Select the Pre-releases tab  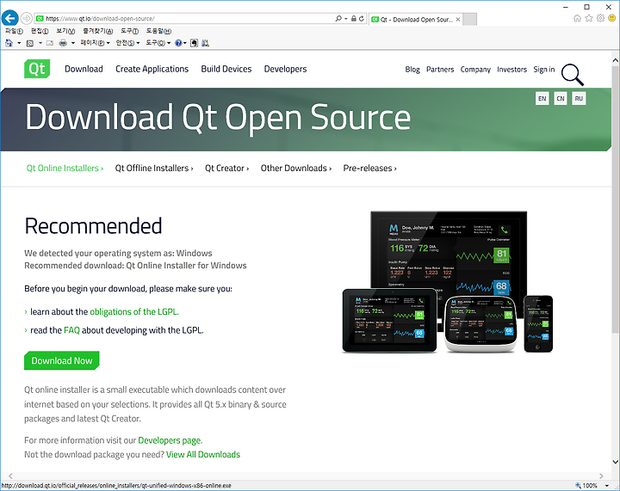coord(369,169)
